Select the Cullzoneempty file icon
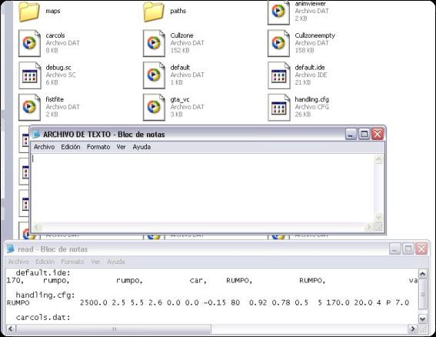The image size is (436, 337). tap(278, 43)
